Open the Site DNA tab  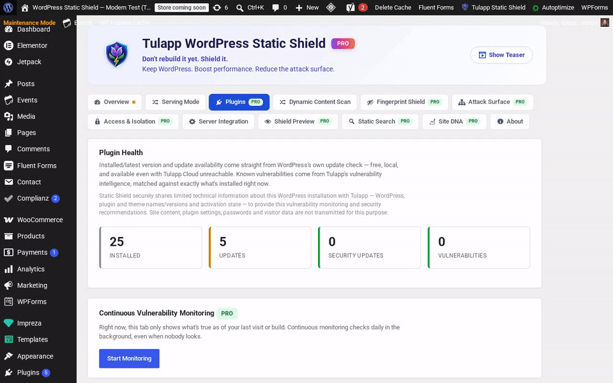click(x=454, y=121)
